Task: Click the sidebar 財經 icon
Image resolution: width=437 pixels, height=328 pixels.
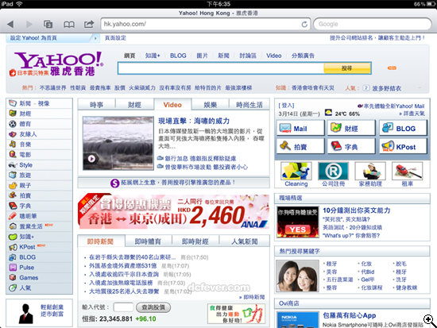Action: [13, 114]
